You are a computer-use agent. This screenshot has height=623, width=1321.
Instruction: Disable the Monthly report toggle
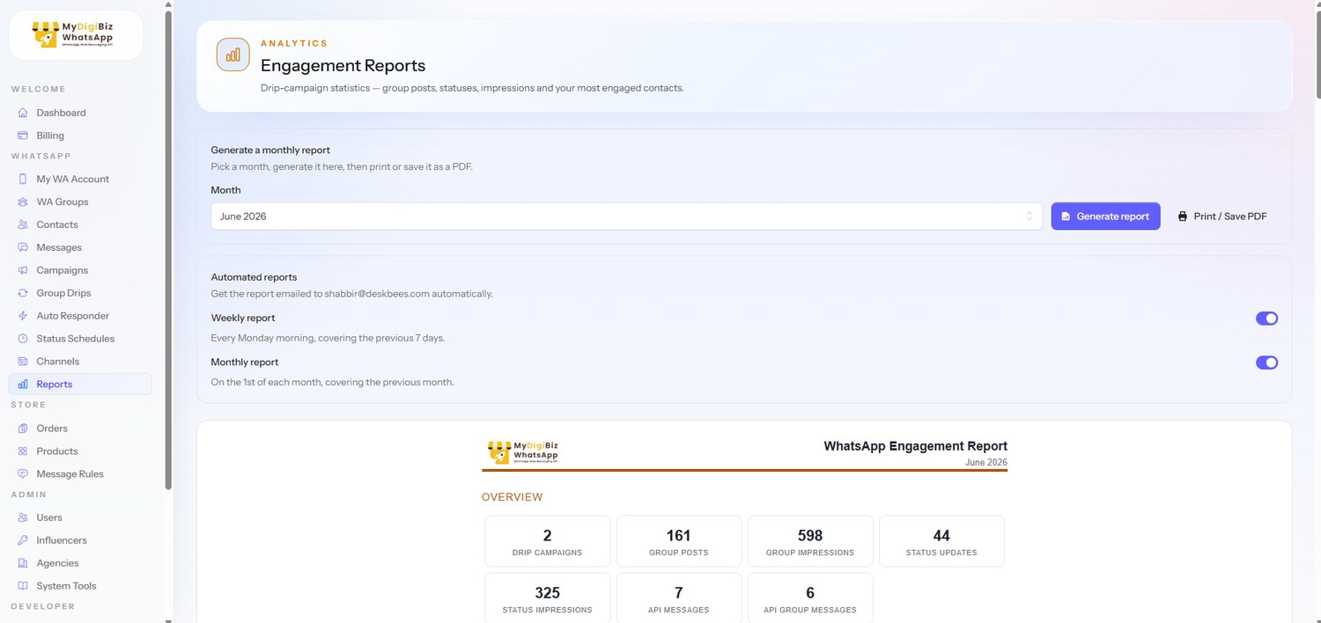click(1266, 363)
